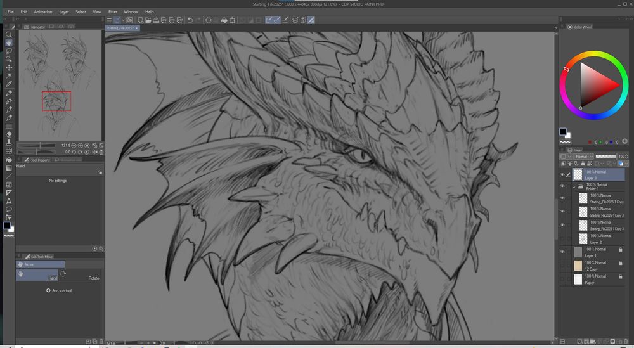Click the Zoom in icon in Navigator
The image size is (634, 348).
81,146
